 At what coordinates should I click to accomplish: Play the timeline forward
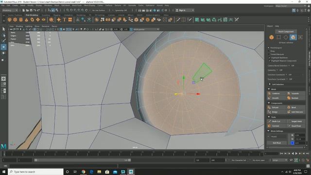(x=296, y=154)
